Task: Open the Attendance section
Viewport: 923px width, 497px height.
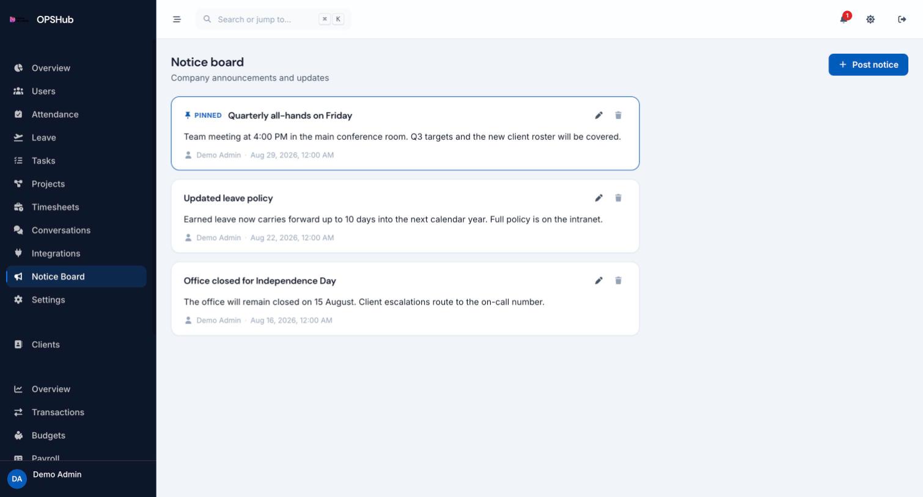Action: [x=76, y=114]
